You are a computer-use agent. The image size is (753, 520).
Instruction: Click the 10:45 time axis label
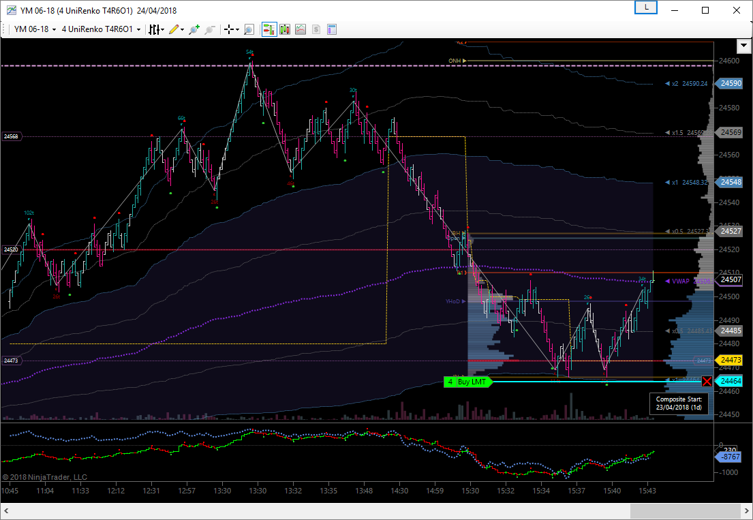coord(10,491)
